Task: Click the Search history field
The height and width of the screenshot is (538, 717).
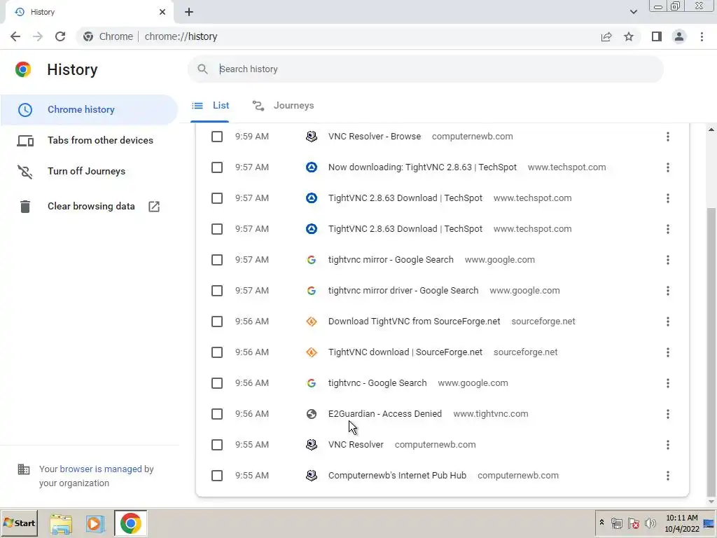Action: click(x=425, y=69)
